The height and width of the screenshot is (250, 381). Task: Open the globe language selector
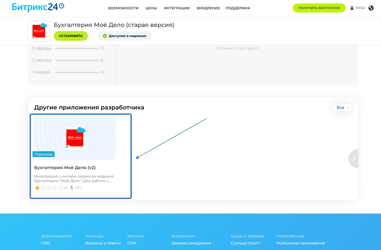point(371,8)
